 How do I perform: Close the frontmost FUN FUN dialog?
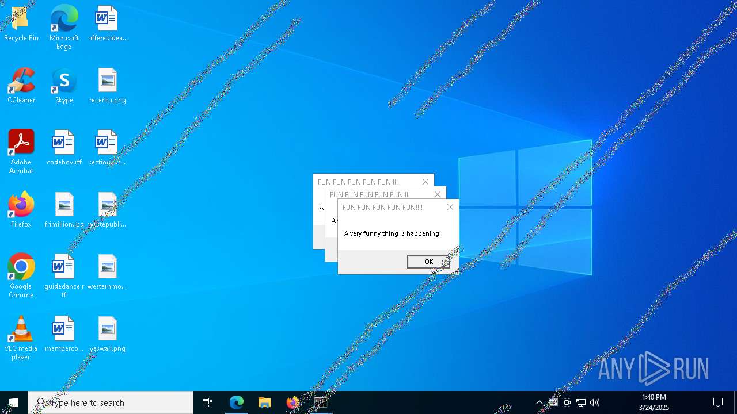pyautogui.click(x=450, y=207)
